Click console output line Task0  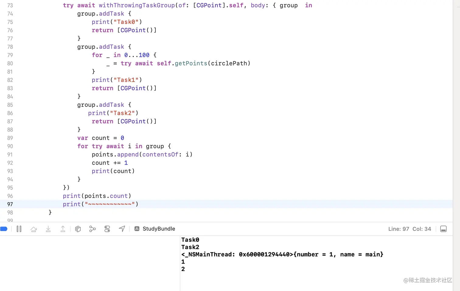[x=190, y=240]
